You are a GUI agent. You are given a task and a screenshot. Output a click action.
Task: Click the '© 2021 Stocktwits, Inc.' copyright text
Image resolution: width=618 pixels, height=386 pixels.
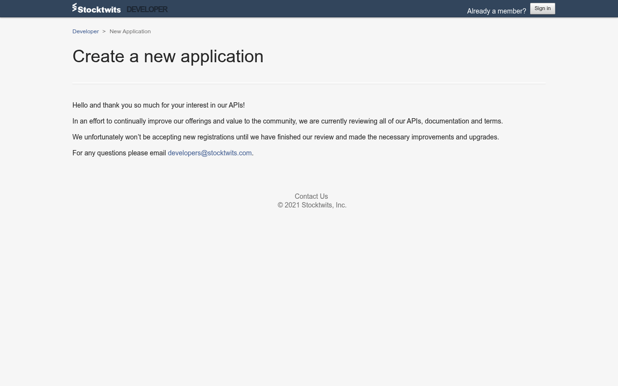(x=312, y=205)
